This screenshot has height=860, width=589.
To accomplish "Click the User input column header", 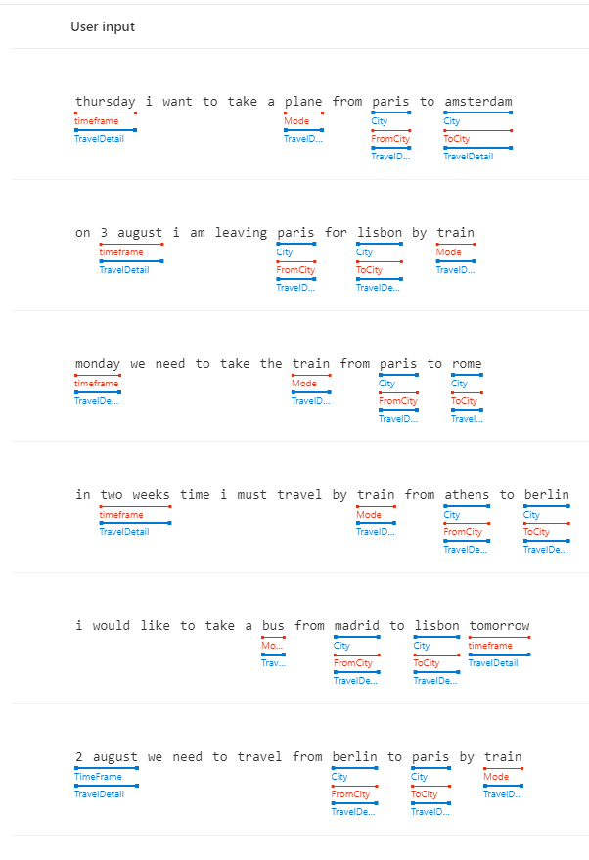I will point(103,26).
